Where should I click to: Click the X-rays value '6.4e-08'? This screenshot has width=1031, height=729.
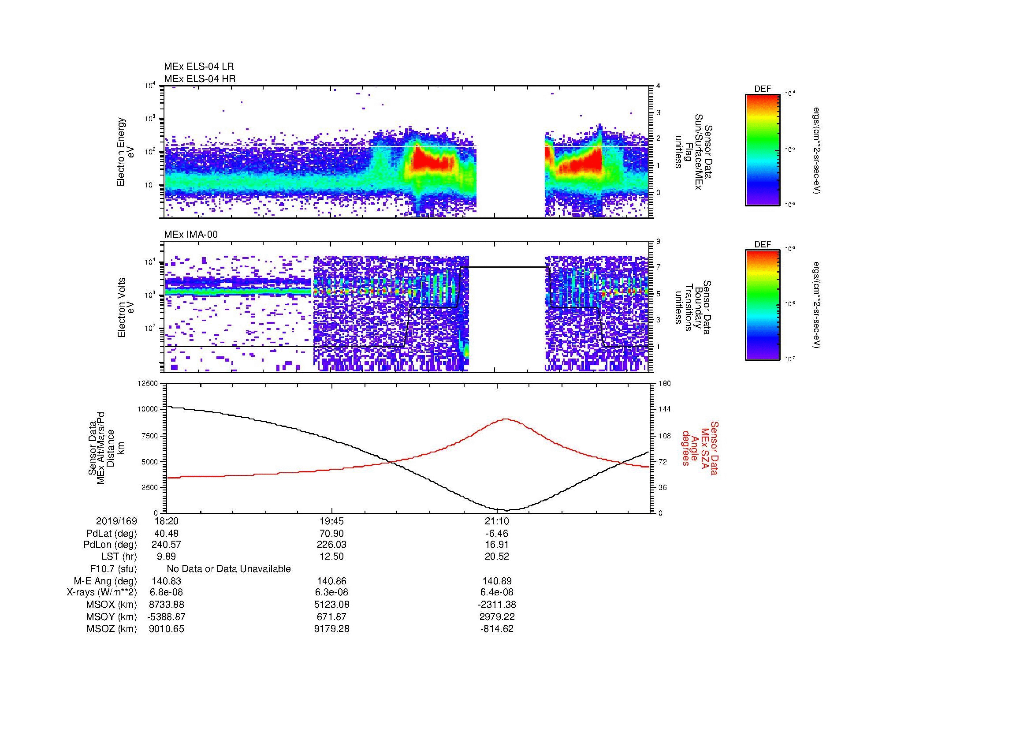(x=497, y=592)
